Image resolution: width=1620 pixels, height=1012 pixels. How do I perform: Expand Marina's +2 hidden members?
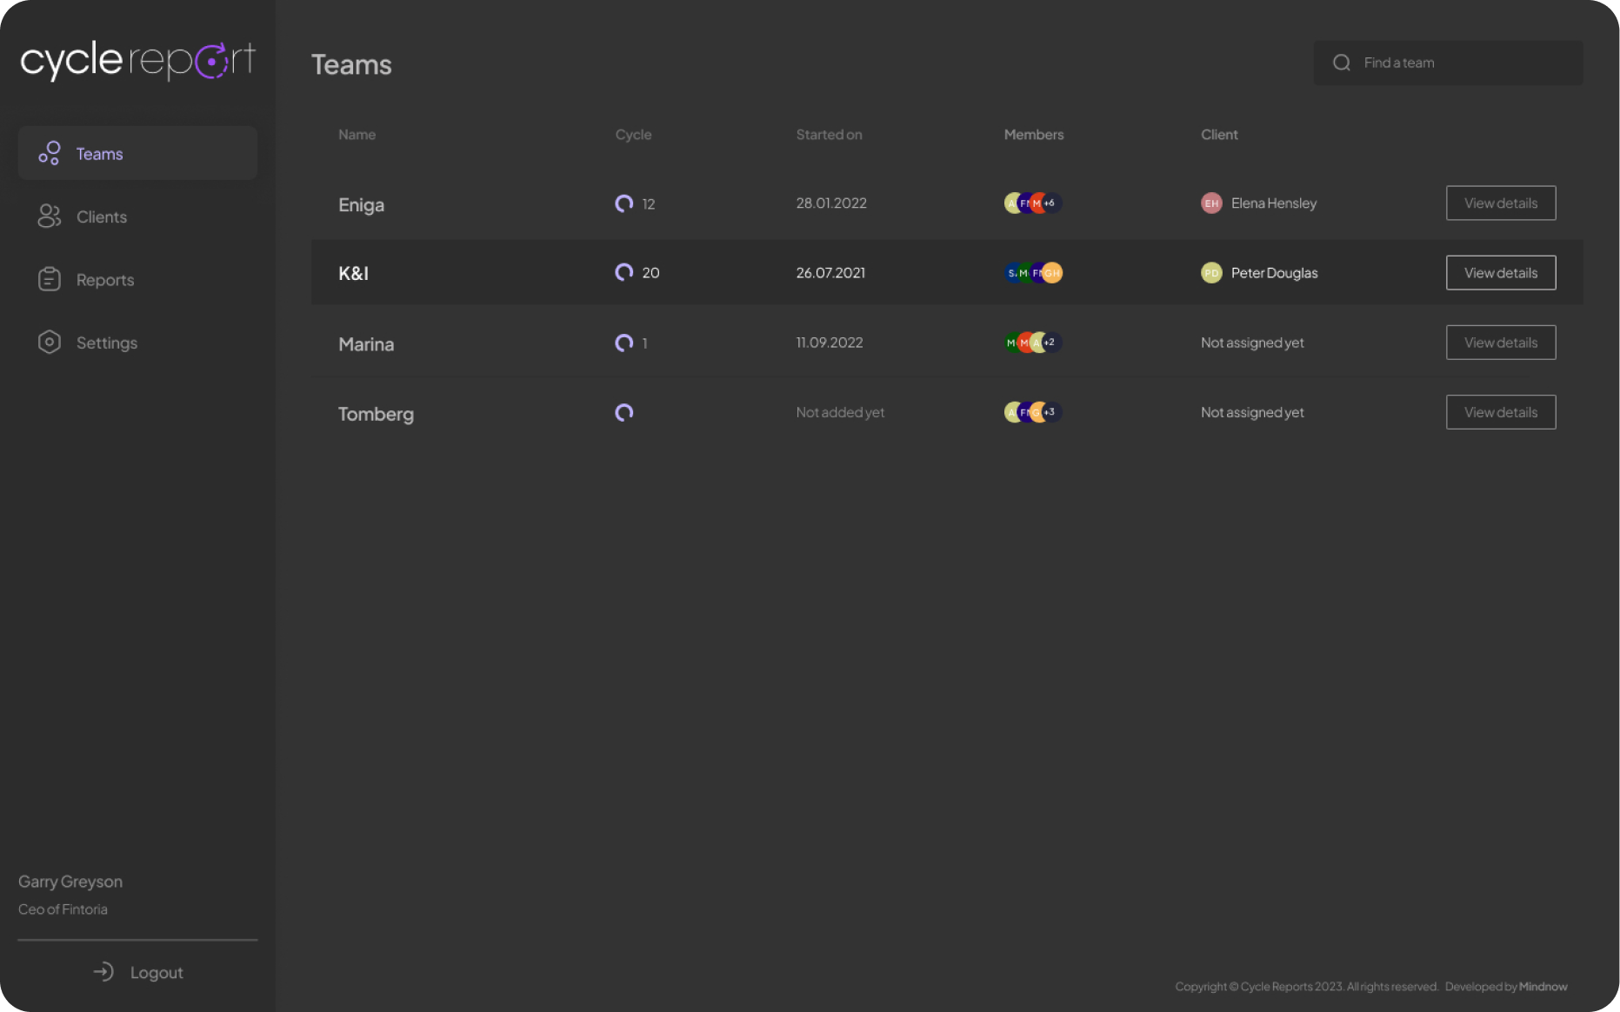[1050, 342]
